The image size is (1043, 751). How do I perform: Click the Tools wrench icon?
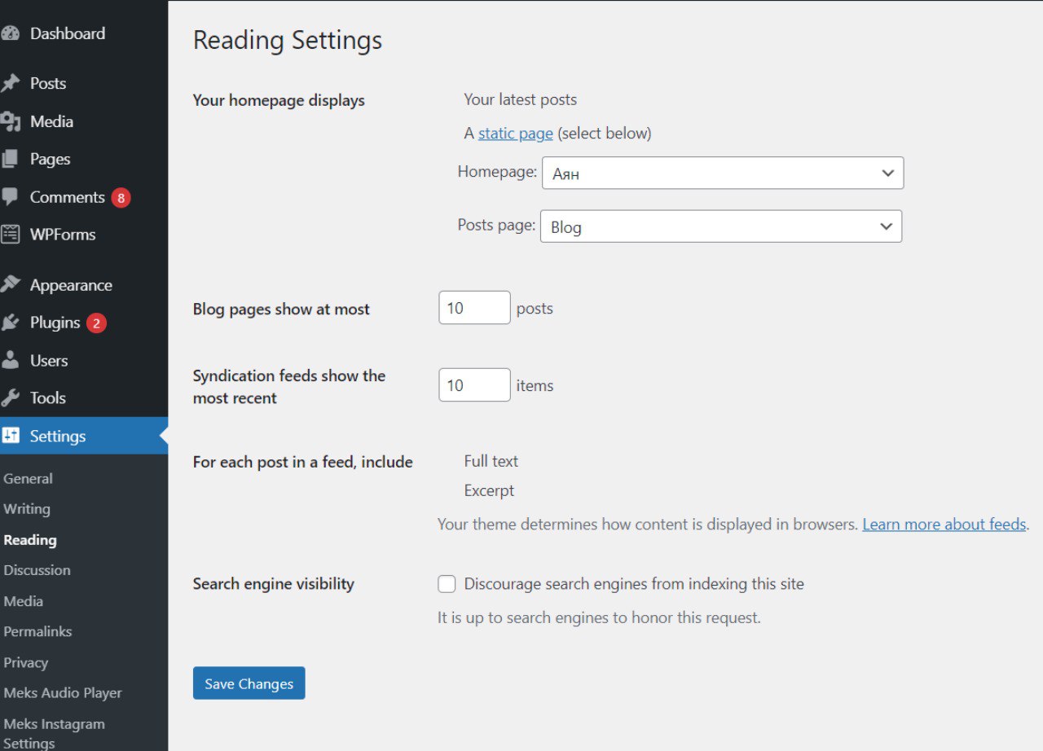10,397
